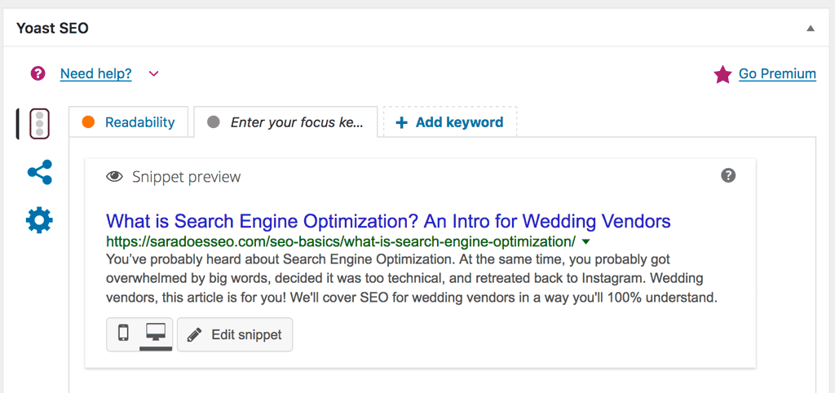The image size is (835, 393).
Task: Click the green dropdown arrow after URL
Action: coord(585,242)
